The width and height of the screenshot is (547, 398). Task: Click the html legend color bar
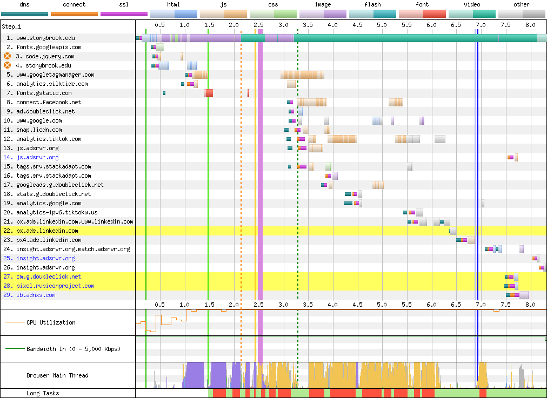pos(174,14)
